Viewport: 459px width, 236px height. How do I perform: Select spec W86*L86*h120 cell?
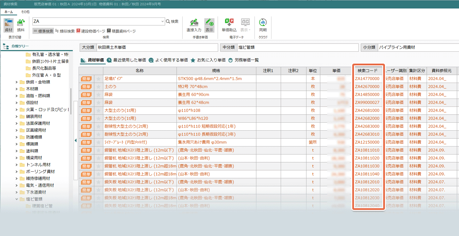pyautogui.click(x=216, y=119)
